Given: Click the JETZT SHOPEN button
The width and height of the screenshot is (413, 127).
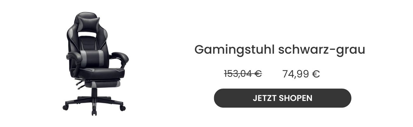Looking at the screenshot, I should pos(282,98).
